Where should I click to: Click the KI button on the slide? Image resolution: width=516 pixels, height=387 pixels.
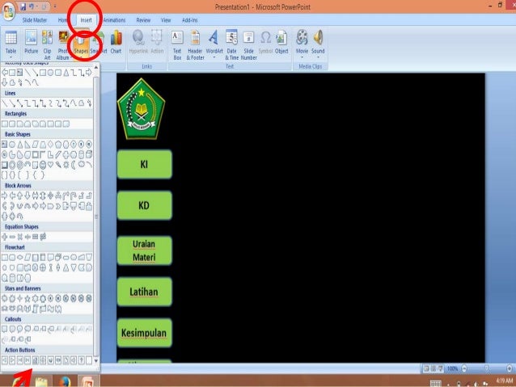(145, 164)
